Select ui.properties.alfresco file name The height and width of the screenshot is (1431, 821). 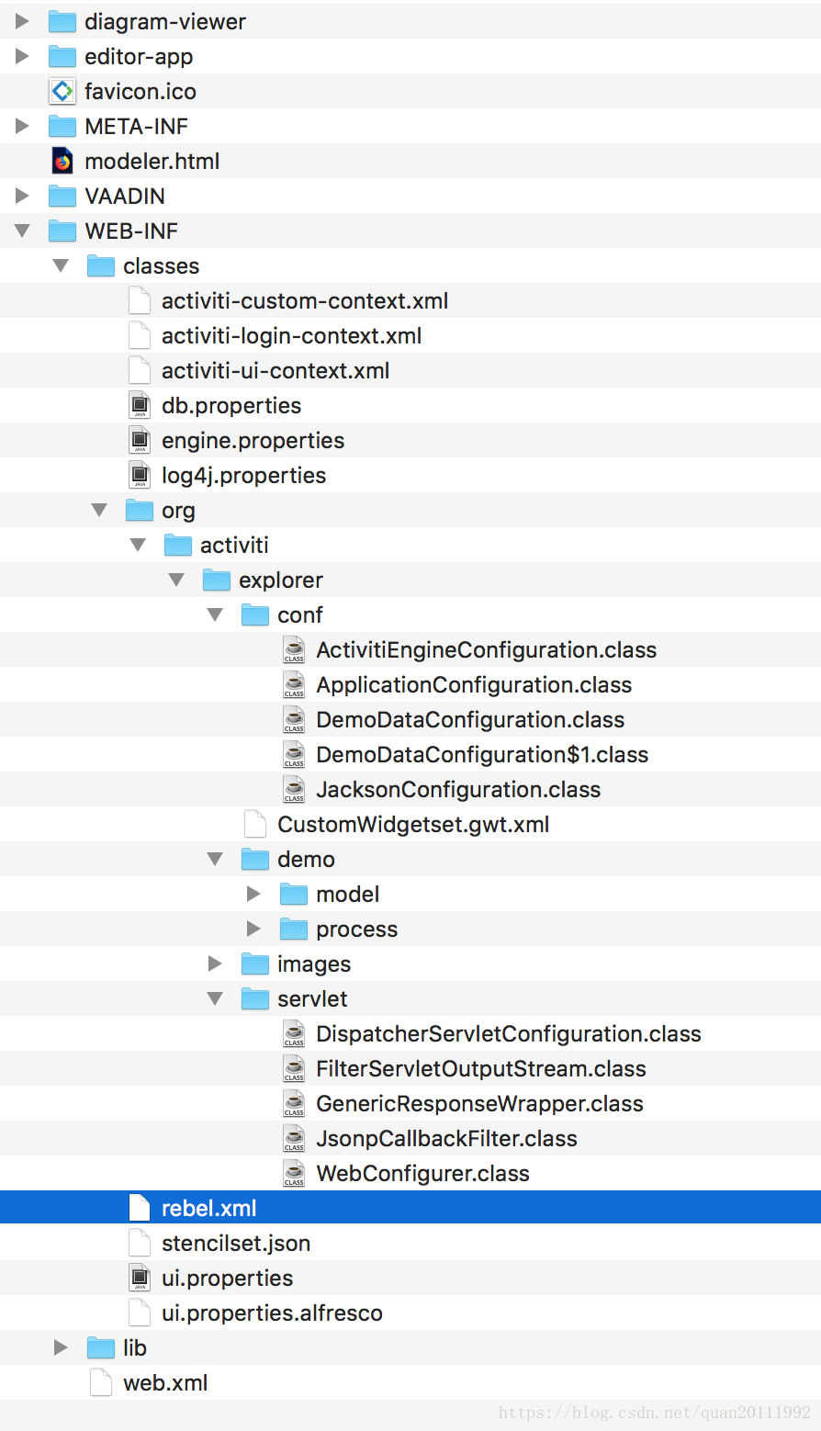pyautogui.click(x=272, y=1313)
